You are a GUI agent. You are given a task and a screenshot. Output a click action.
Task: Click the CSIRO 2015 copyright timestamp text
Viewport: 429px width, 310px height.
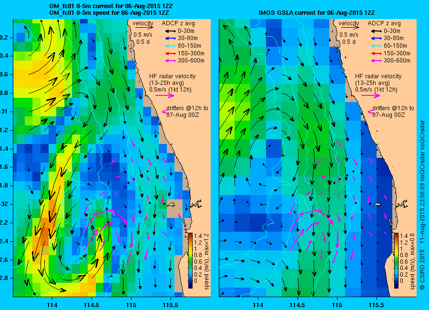tap(422, 205)
